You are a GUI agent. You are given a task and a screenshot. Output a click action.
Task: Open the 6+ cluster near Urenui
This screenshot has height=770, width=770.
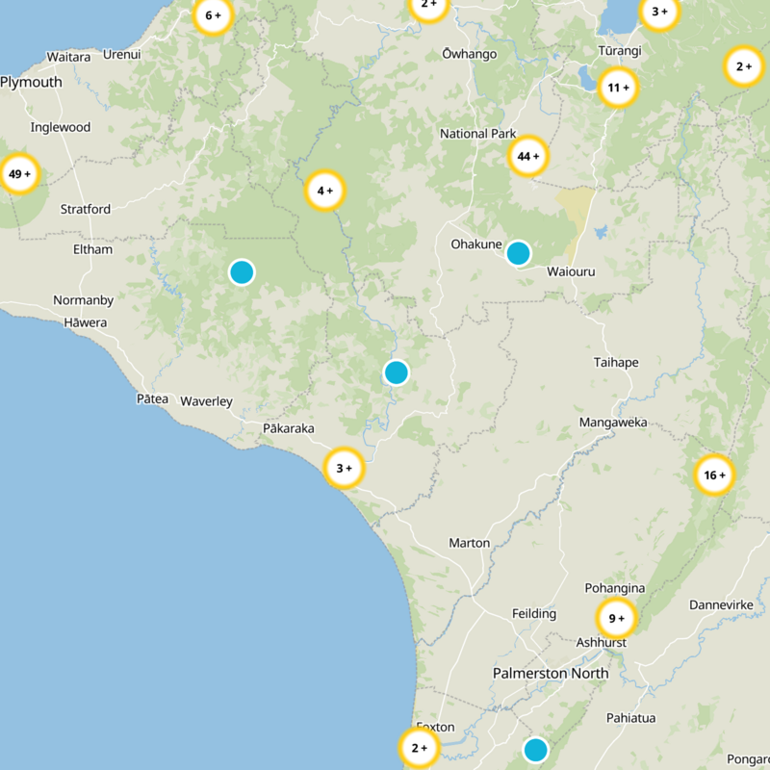[x=213, y=15]
